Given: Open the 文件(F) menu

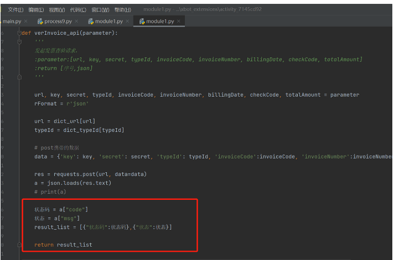Looking at the screenshot, I should click(16, 9).
